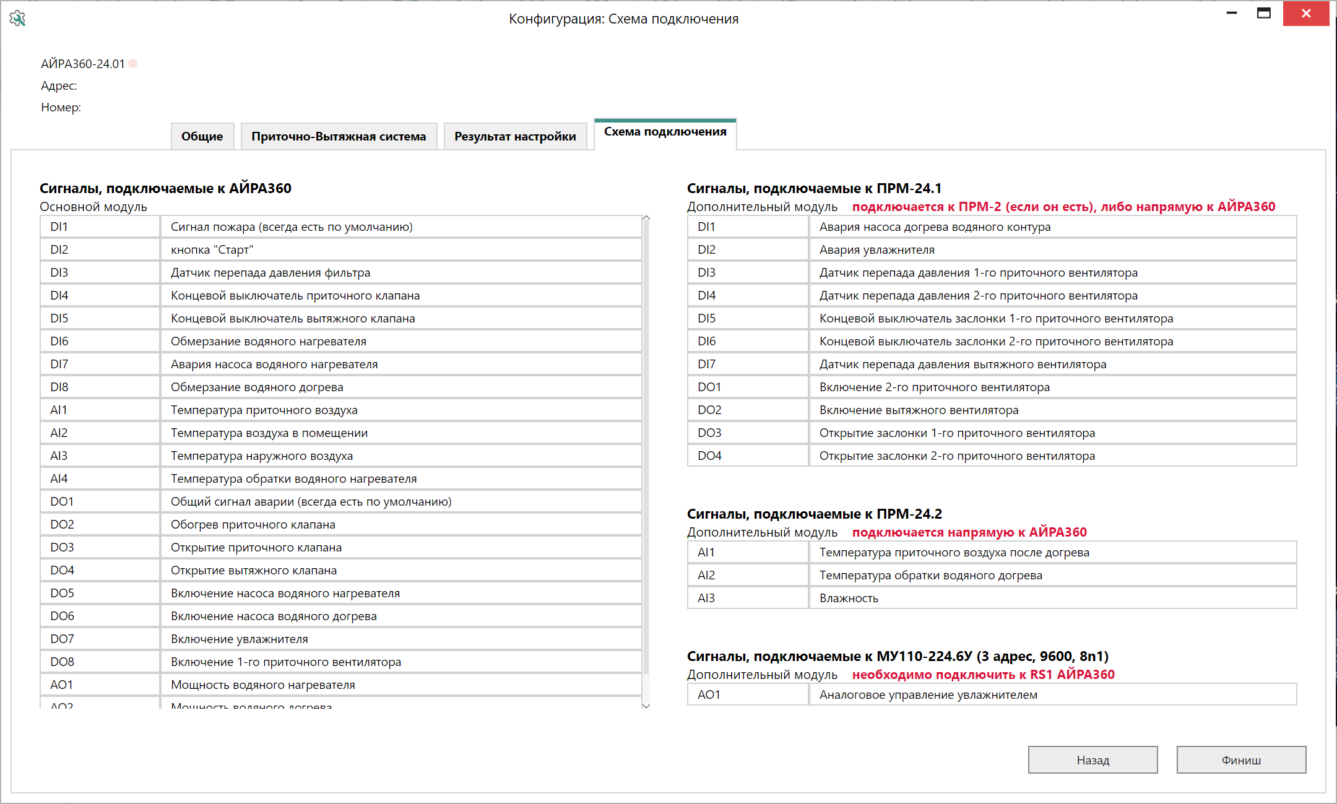Close the configuration window
Screen dimensions: 1337x804
tap(1305, 13)
